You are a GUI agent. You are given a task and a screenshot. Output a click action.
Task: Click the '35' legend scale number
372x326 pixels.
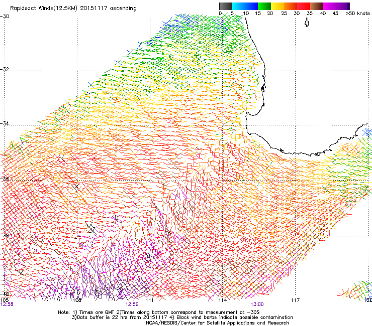click(x=310, y=14)
